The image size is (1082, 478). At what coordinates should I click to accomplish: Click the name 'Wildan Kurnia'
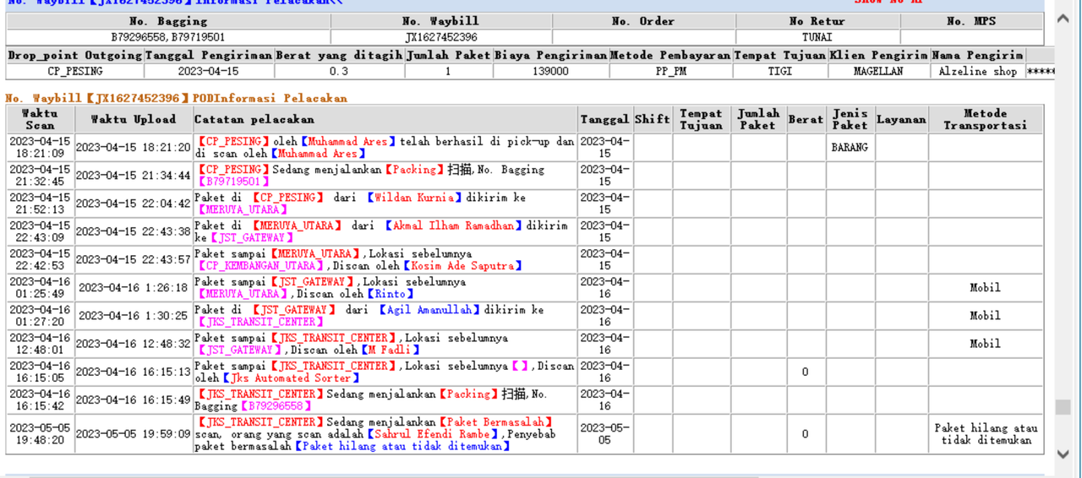(415, 198)
